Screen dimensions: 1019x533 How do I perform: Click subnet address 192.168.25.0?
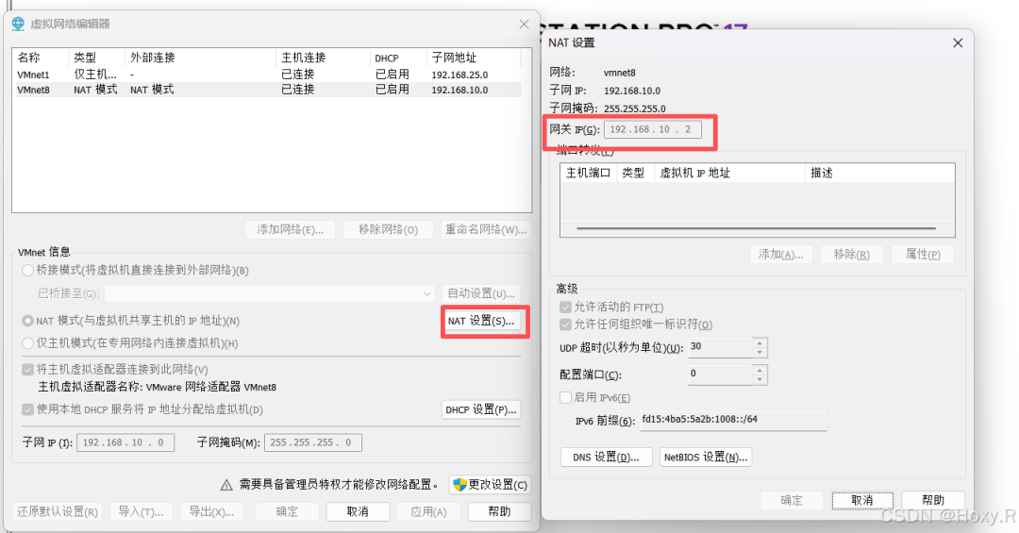[x=459, y=75]
